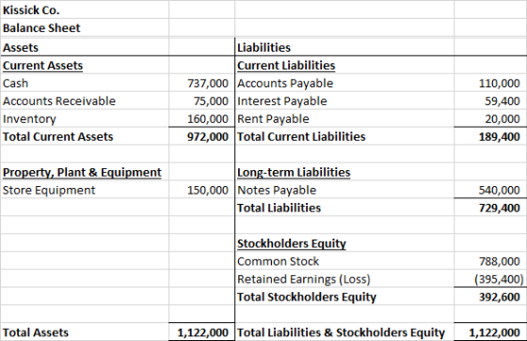Click the Total Current Liabilities label
The height and width of the screenshot is (341, 527).
coord(301,136)
